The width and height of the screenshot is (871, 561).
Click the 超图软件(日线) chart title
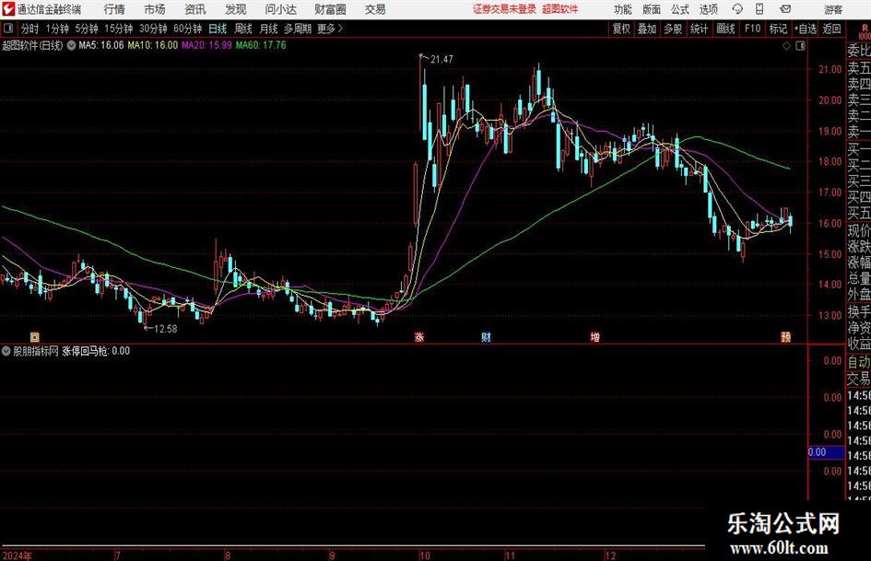(x=32, y=45)
